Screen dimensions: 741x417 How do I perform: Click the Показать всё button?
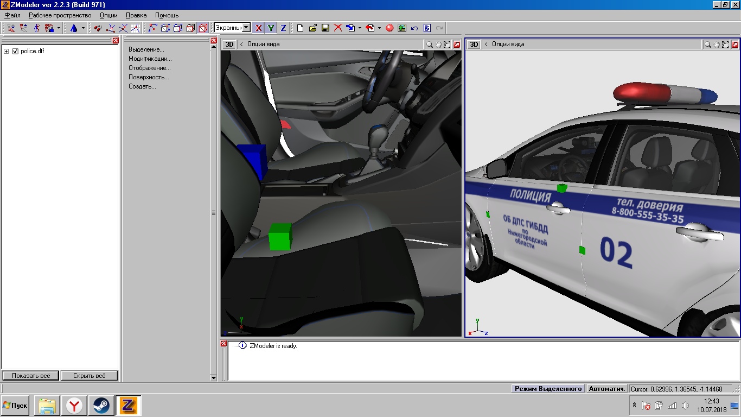(x=30, y=376)
